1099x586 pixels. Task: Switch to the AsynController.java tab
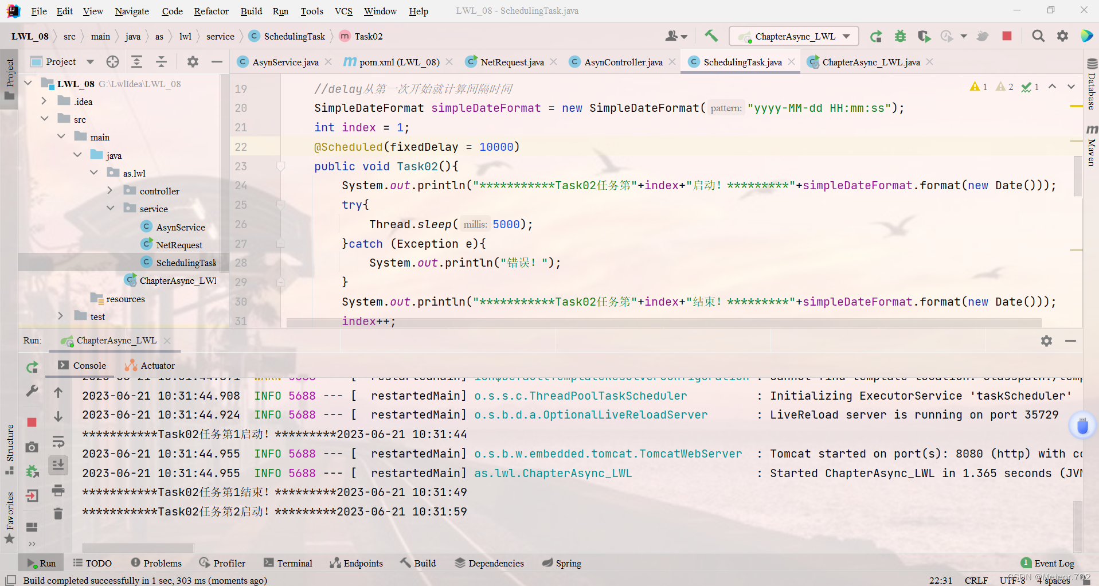[x=622, y=62]
